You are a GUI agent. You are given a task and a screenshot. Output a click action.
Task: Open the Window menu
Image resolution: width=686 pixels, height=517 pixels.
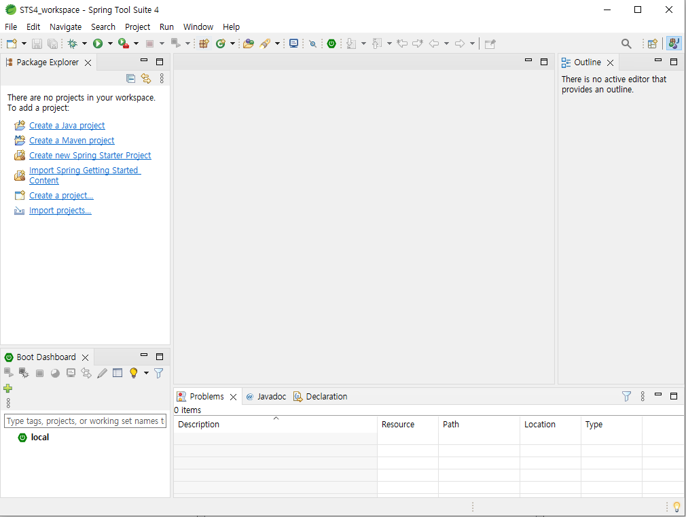click(x=198, y=26)
